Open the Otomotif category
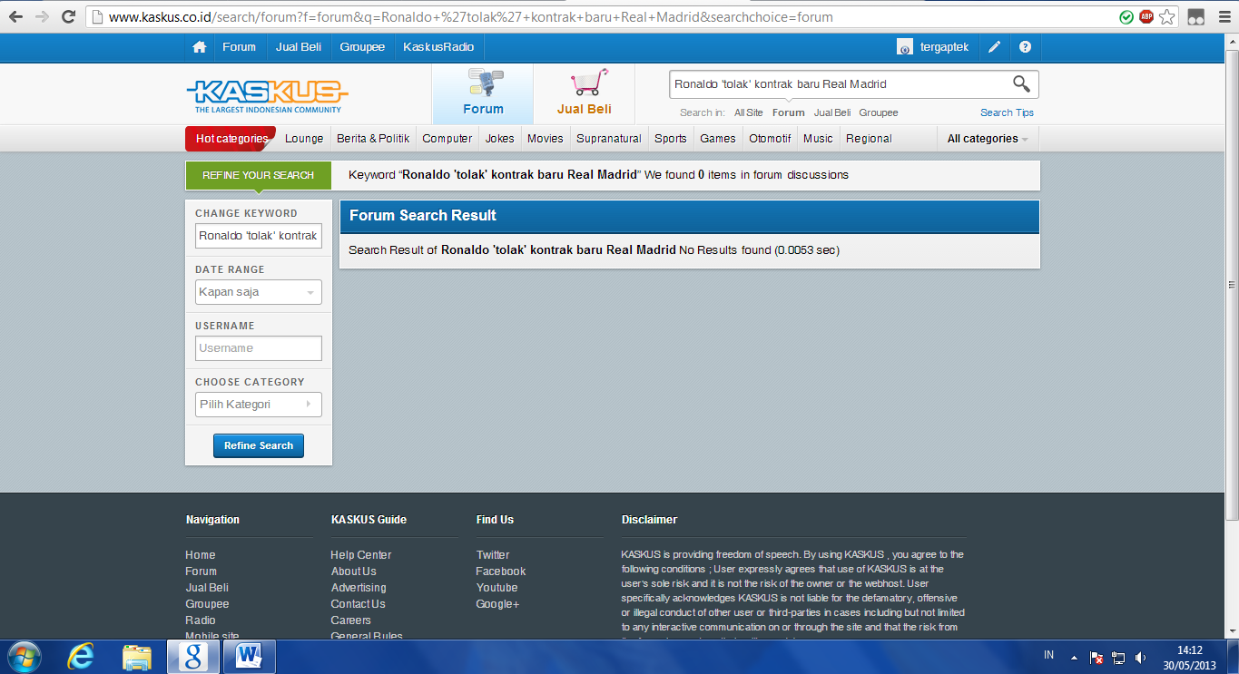 click(x=770, y=139)
